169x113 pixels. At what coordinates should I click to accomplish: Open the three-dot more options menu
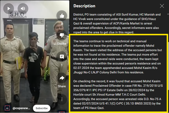(62, 99)
